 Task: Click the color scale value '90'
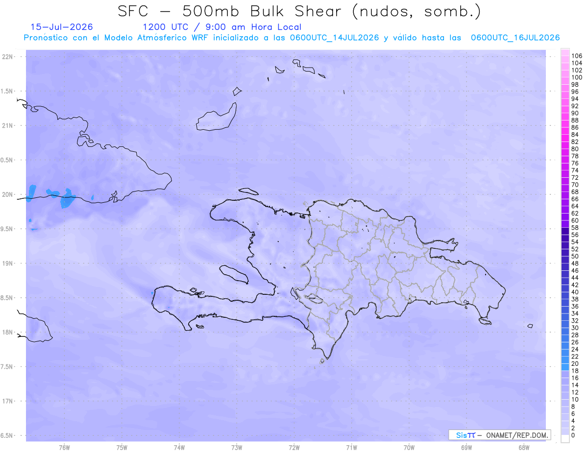575,113
